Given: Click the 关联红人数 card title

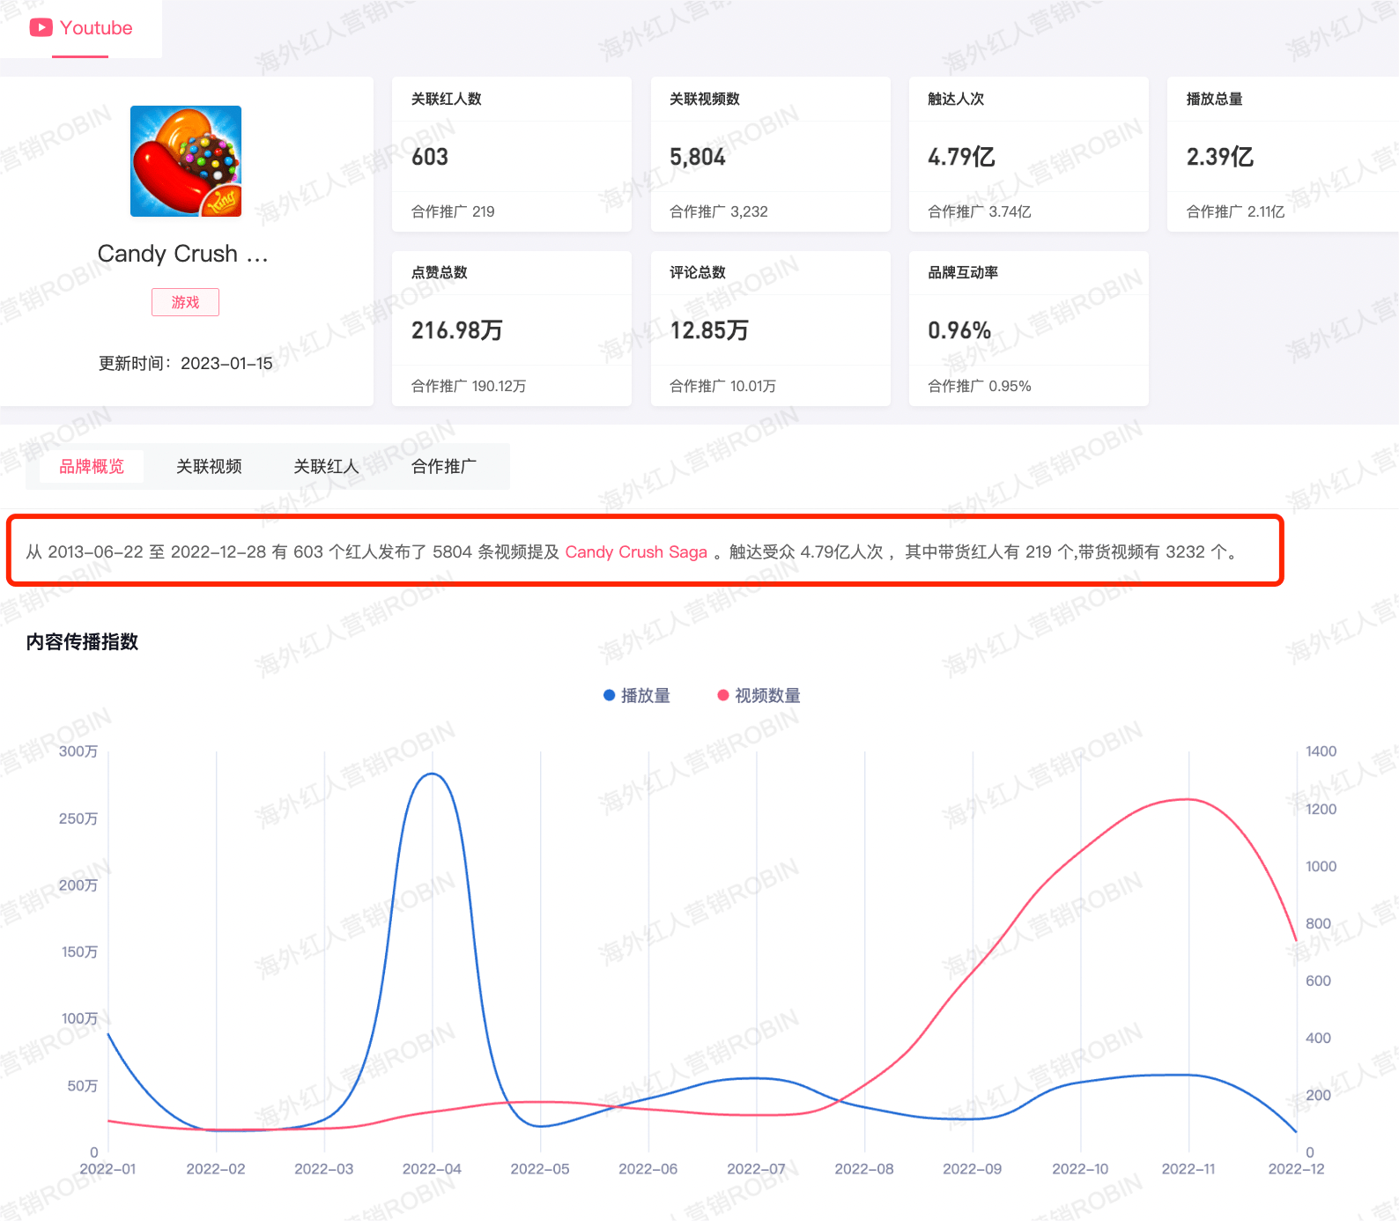Looking at the screenshot, I should click(447, 99).
